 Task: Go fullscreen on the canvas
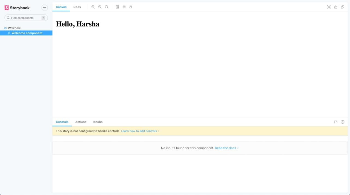coord(329,7)
